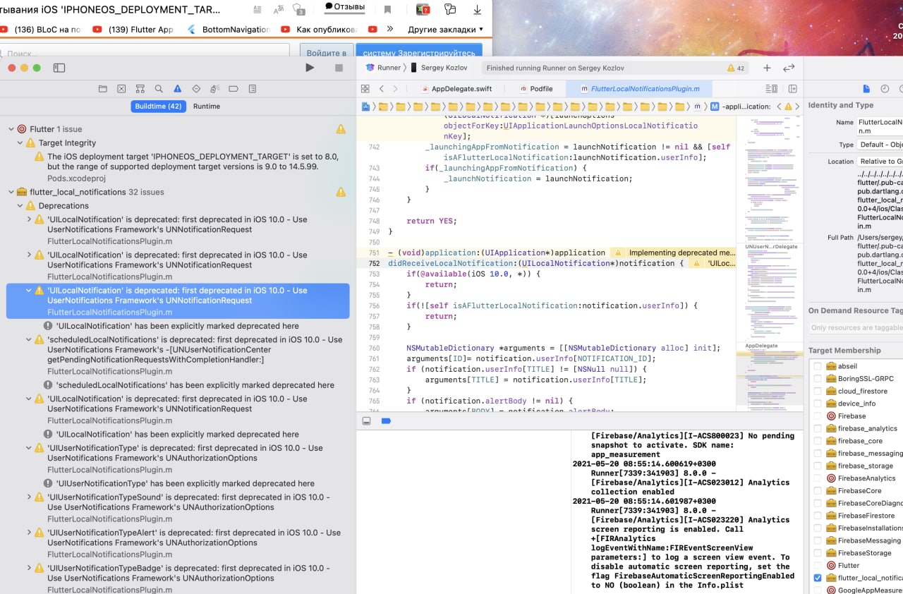903x594 pixels.
Task: Click the 42 warnings indicator in activity bar
Action: (736, 68)
